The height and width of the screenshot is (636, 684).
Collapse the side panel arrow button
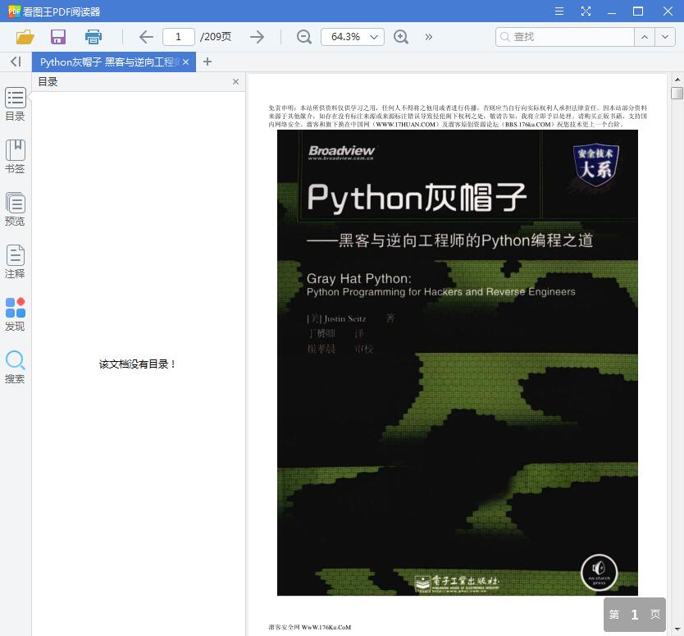point(16,62)
